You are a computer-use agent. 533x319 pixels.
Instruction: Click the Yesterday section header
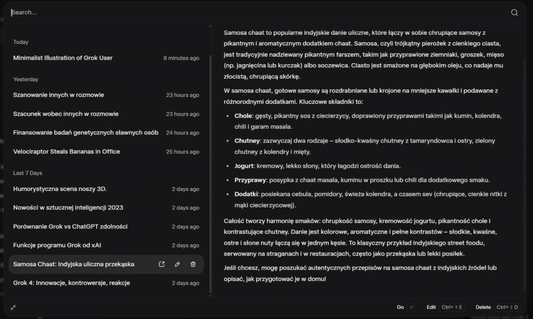[x=26, y=79]
